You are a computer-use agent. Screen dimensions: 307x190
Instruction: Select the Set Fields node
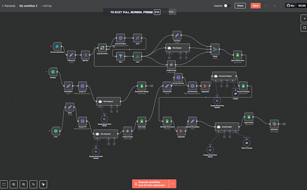(177, 35)
